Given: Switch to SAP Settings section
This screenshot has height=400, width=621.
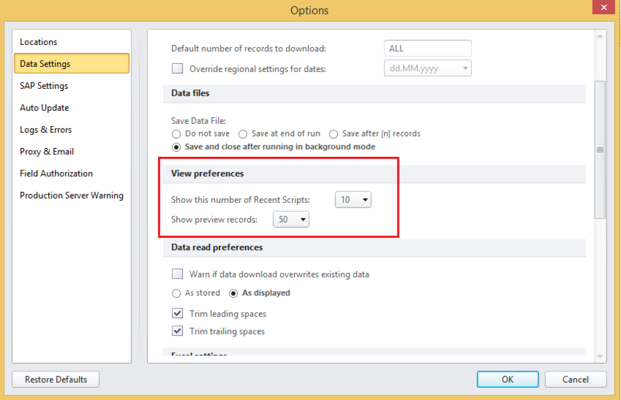Looking at the screenshot, I should coord(44,86).
